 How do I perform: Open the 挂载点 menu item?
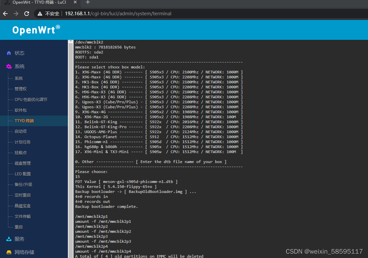click(21, 153)
